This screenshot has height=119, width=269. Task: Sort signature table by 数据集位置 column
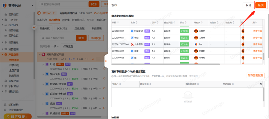pyautogui.click(x=198, y=84)
